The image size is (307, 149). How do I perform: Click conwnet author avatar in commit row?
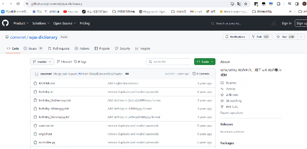click(x=36, y=74)
